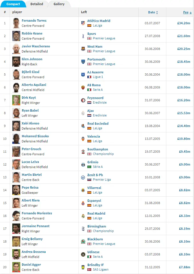The width and height of the screenshot is (194, 274).
Task: Open the Ligue 1 league link
Action: [98, 77]
